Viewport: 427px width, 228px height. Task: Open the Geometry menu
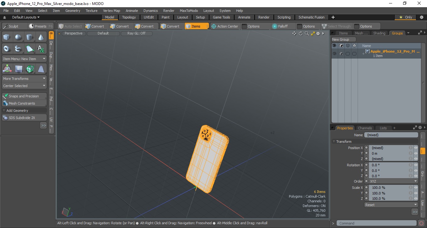tap(73, 11)
